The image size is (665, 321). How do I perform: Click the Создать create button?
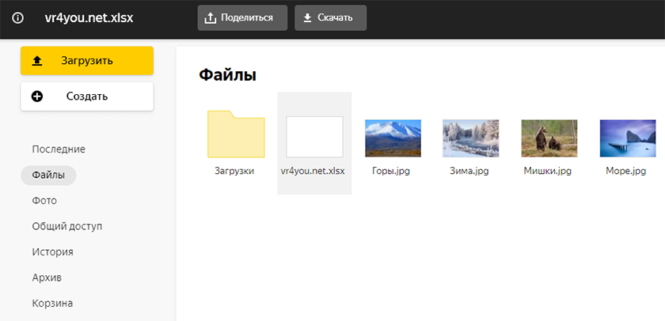pyautogui.click(x=87, y=96)
